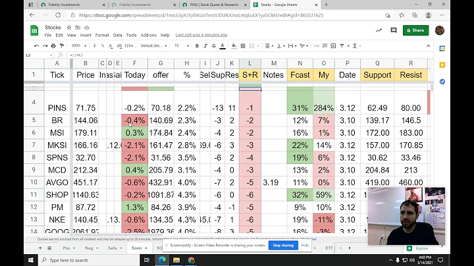Insert a chart using toolbar icon
The width and height of the screenshot is (474, 266).
click(x=333, y=46)
